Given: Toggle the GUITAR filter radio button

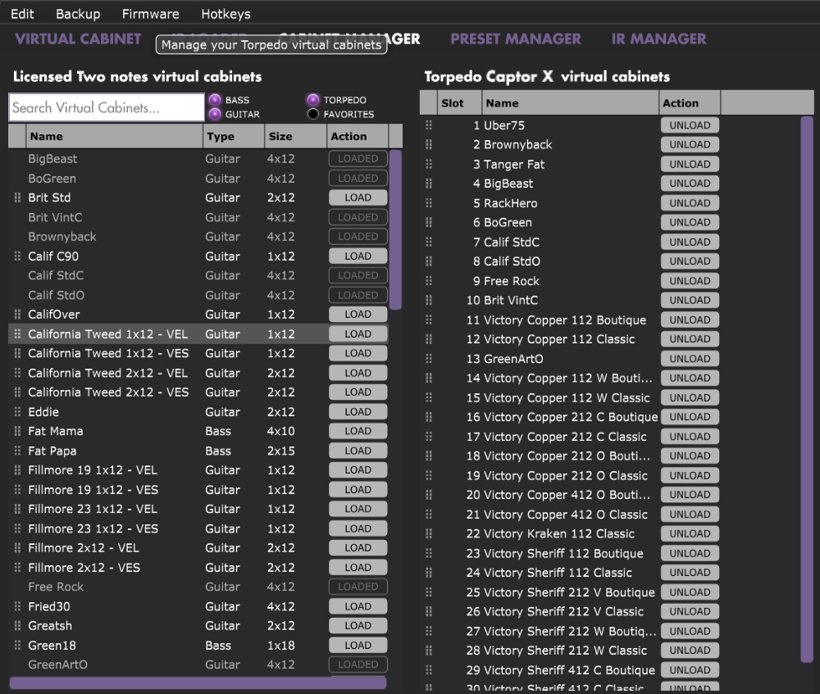Looking at the screenshot, I should coord(216,114).
